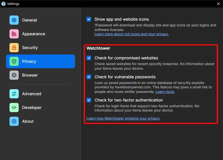Turn off Check for two-factor authentication

[x=89, y=100]
